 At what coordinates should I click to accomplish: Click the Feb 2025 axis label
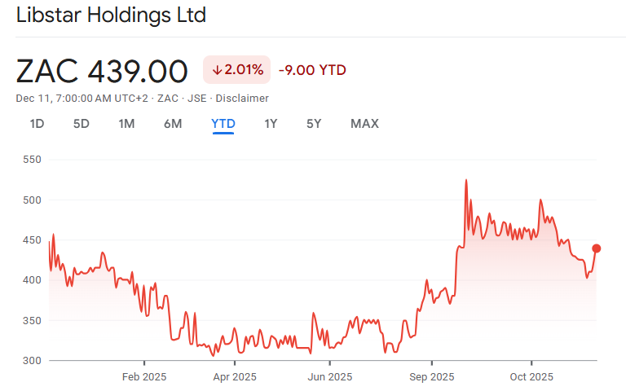(143, 376)
